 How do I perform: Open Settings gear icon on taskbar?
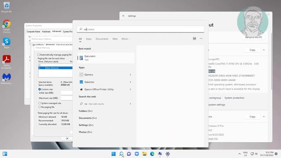tap(168, 154)
